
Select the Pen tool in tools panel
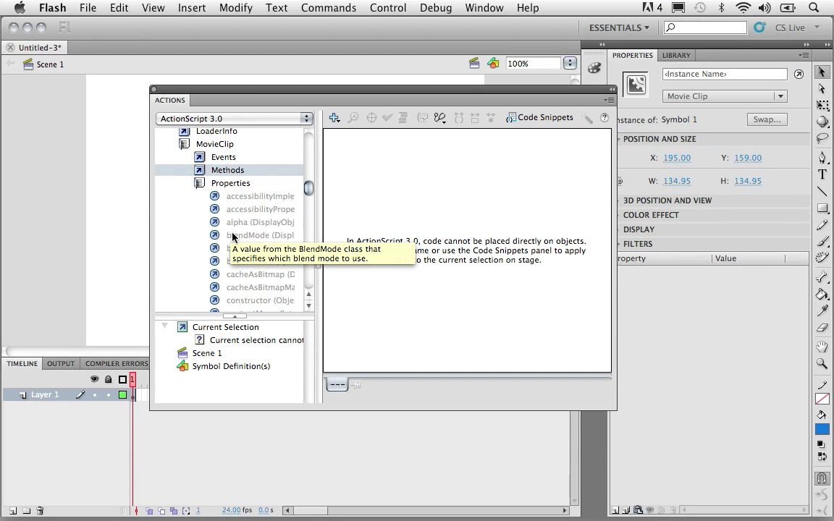[x=822, y=157]
